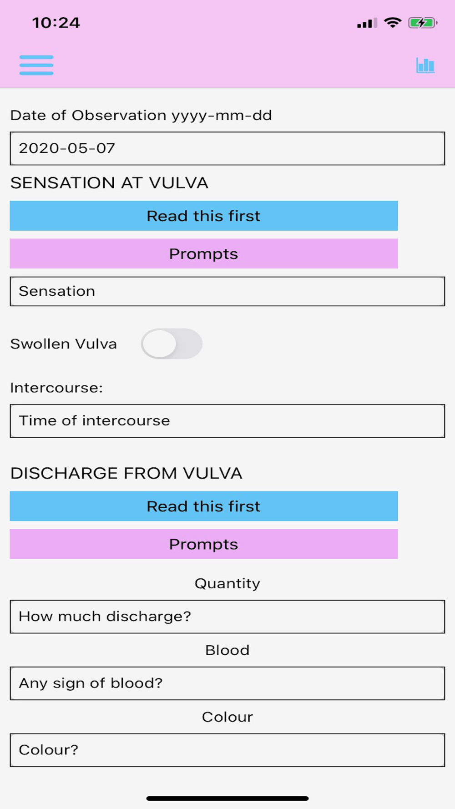Screen dimensions: 455x809
Task: Click Read this first under Sensation section
Action: point(203,216)
